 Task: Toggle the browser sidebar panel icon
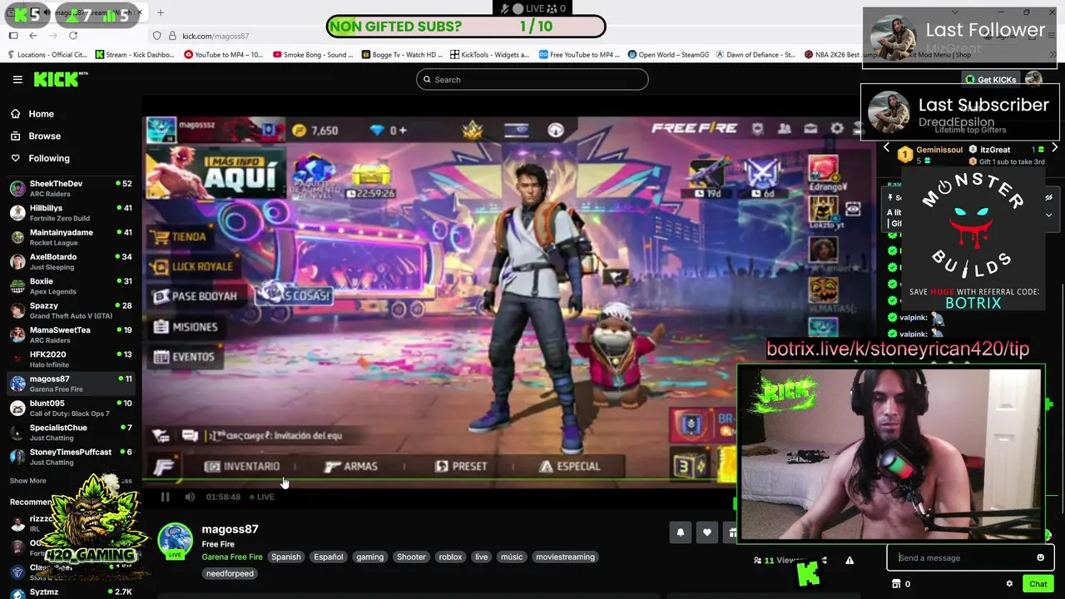coord(13,36)
